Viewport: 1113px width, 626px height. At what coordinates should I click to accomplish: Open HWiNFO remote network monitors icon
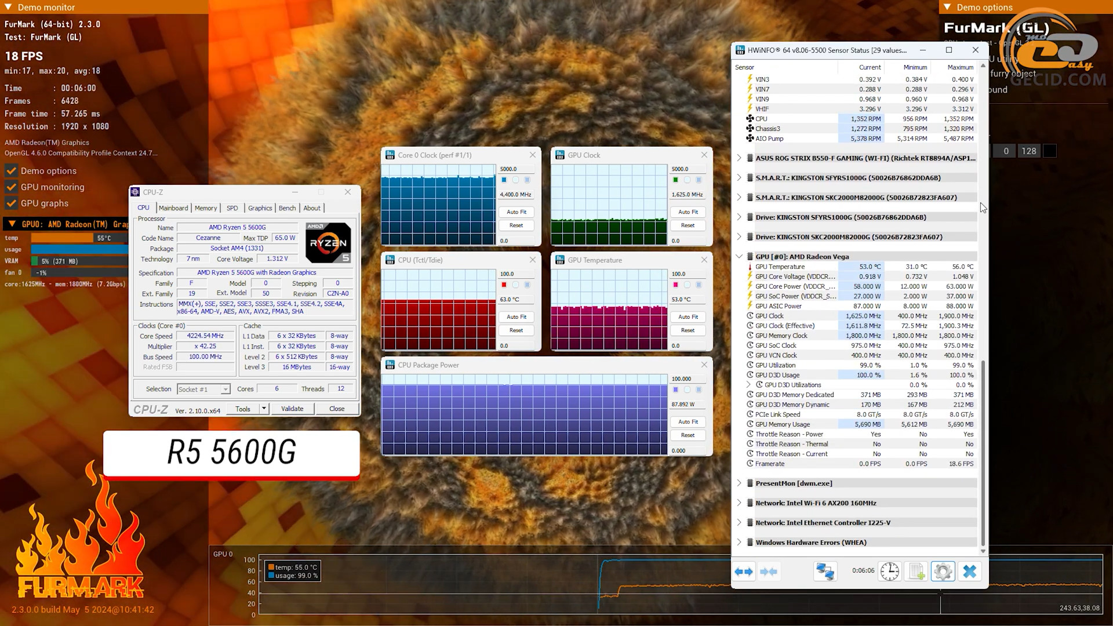825,572
